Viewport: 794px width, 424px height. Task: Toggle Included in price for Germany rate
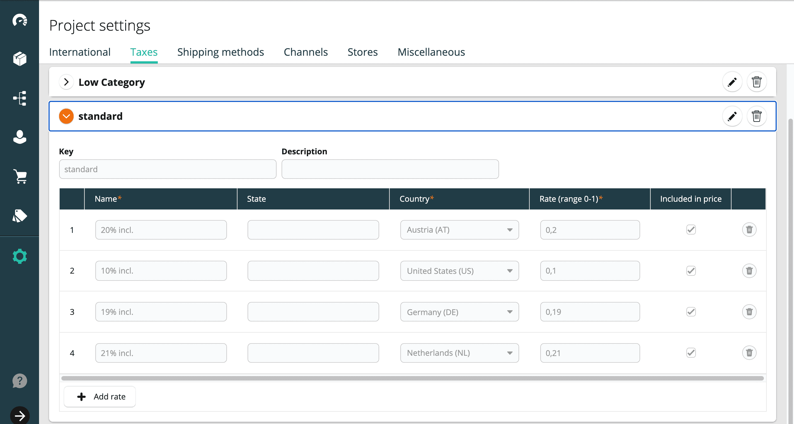[691, 312]
